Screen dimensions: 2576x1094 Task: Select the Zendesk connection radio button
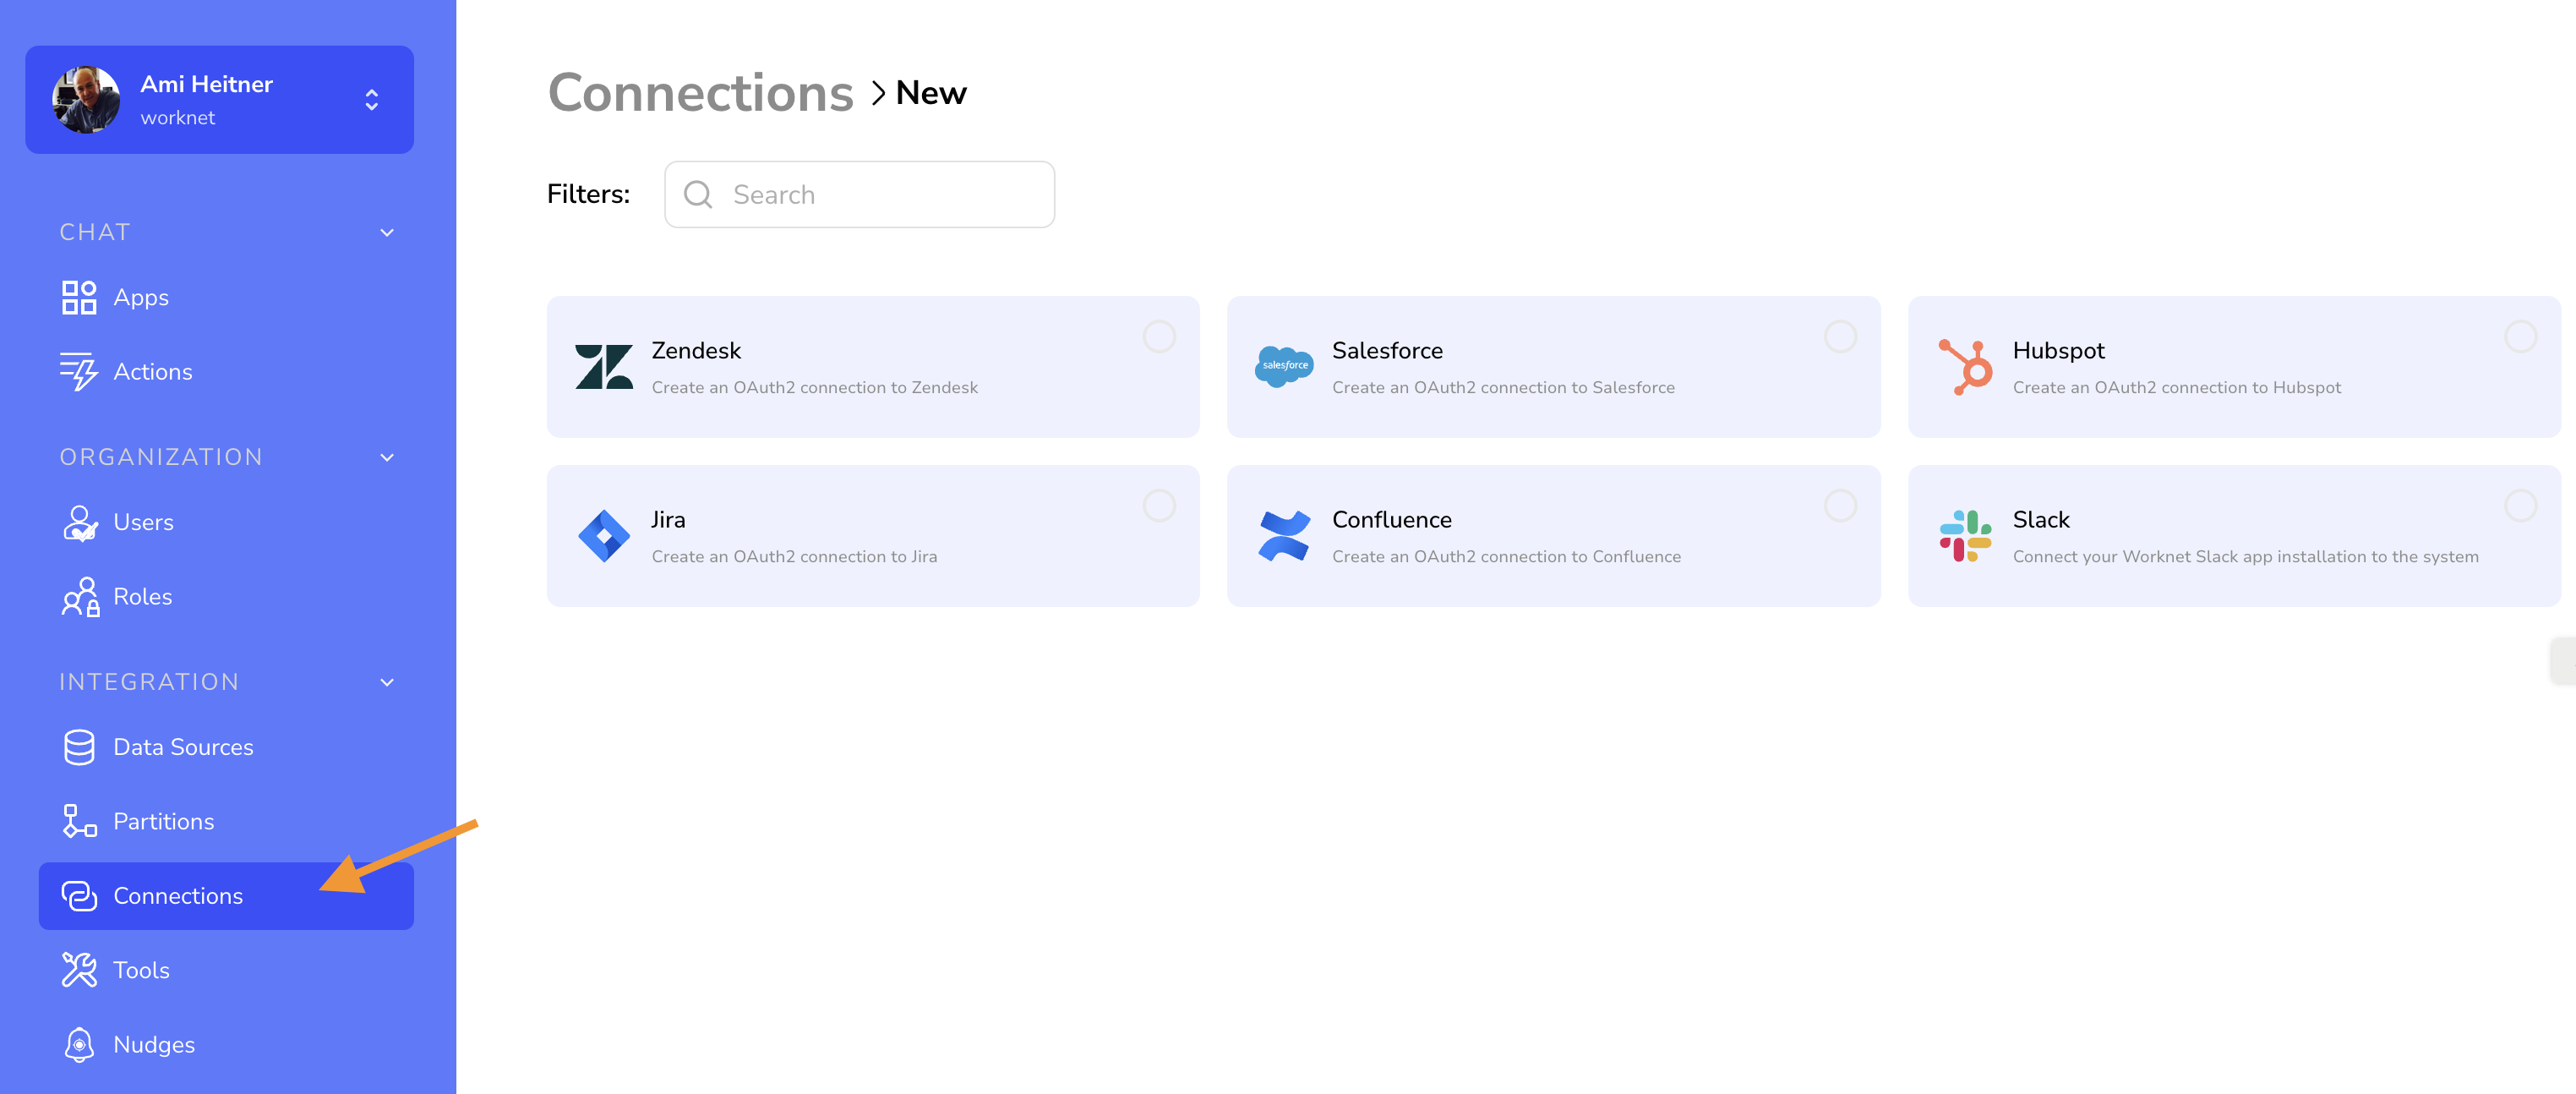click(1158, 338)
